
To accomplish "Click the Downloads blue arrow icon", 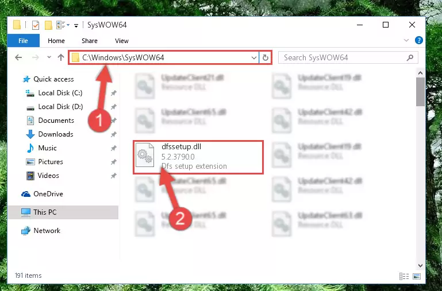I will (x=30, y=134).
